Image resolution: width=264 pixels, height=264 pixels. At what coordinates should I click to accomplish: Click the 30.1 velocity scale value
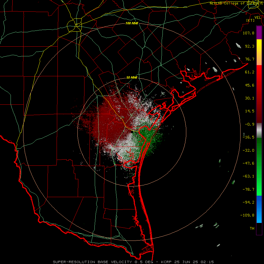[250, 98]
